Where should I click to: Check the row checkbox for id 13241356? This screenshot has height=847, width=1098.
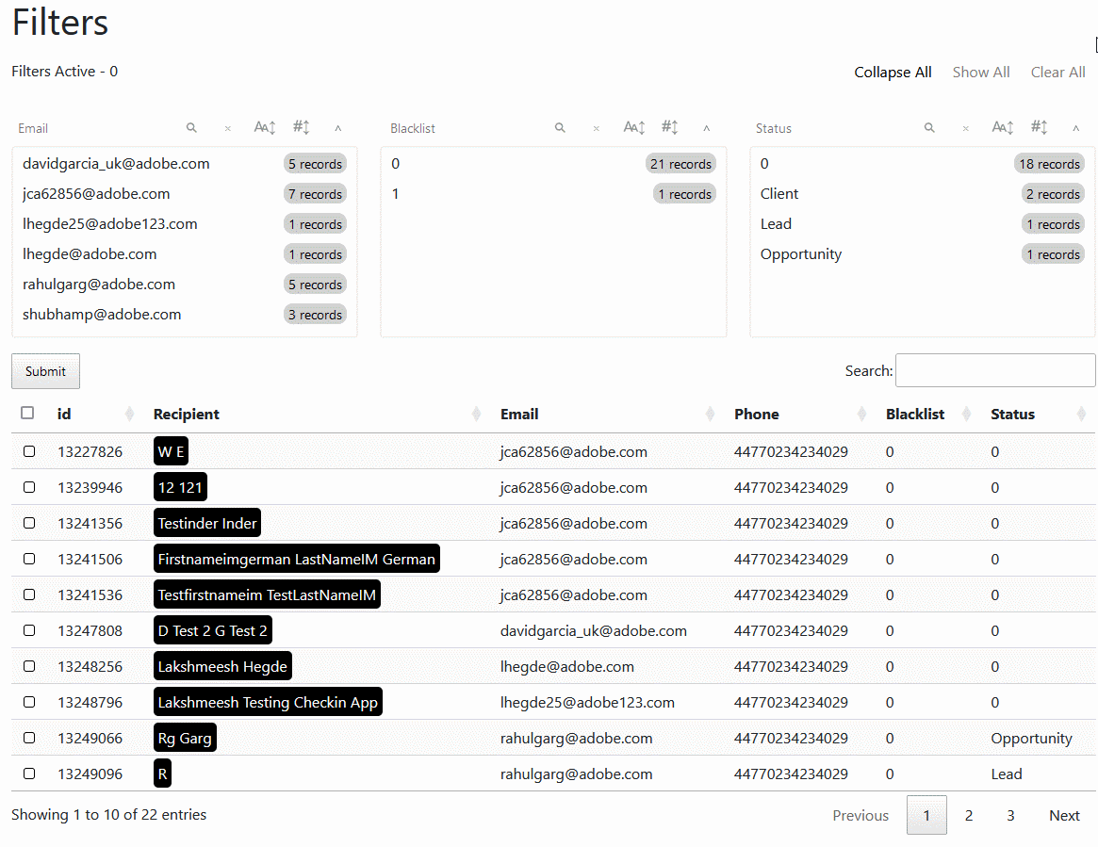(28, 523)
